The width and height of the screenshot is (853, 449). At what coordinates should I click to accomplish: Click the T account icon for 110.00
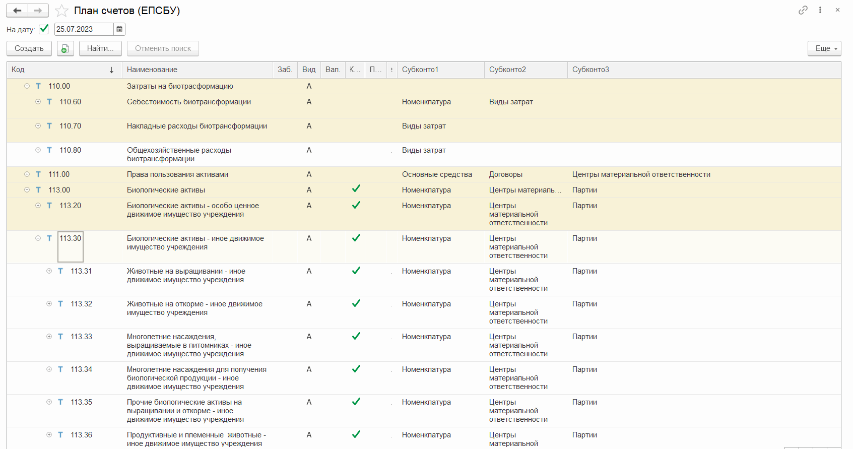(38, 86)
